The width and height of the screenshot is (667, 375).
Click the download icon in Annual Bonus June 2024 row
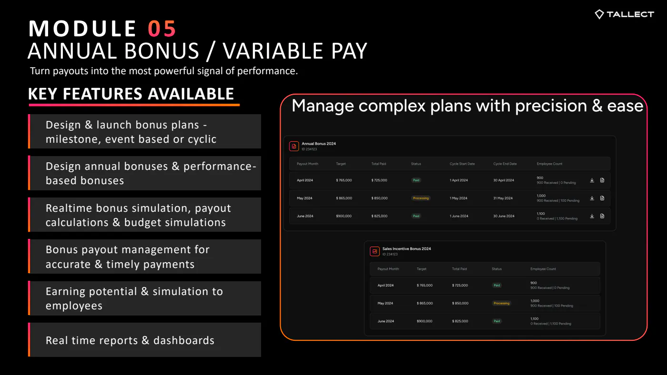tap(592, 216)
